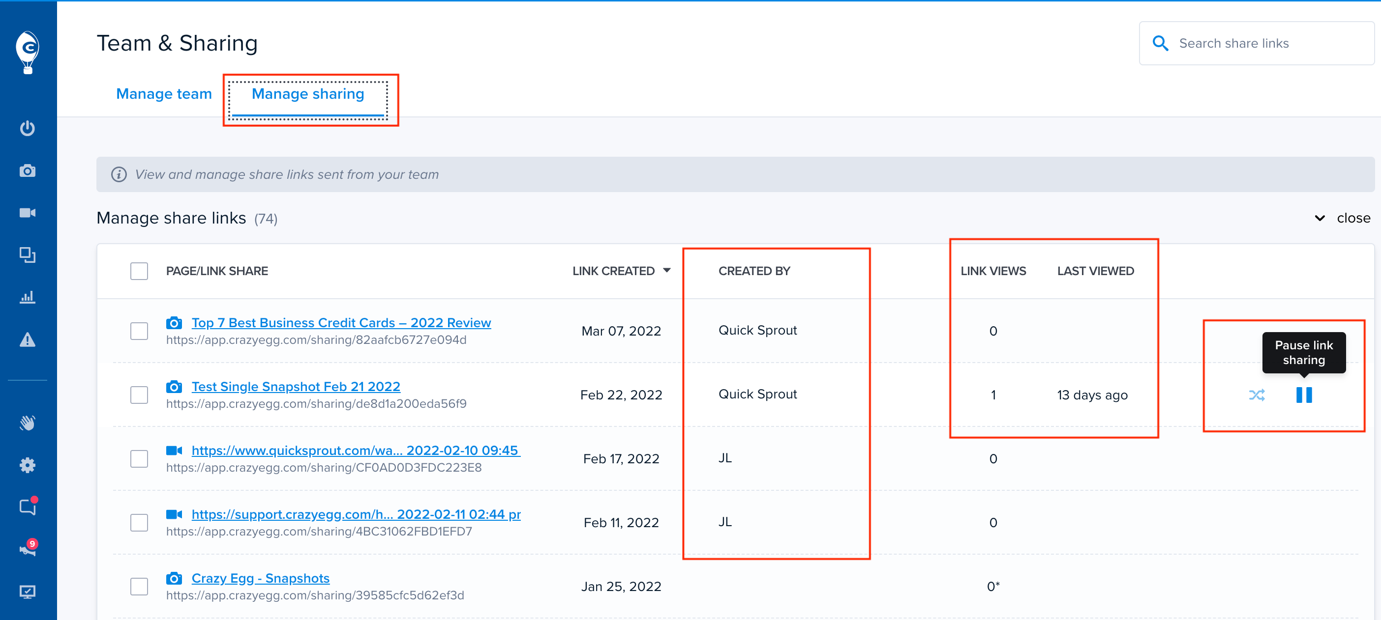Viewport: 1381px width, 620px height.
Task: Click the 13 days ago last viewed cell
Action: (1092, 395)
